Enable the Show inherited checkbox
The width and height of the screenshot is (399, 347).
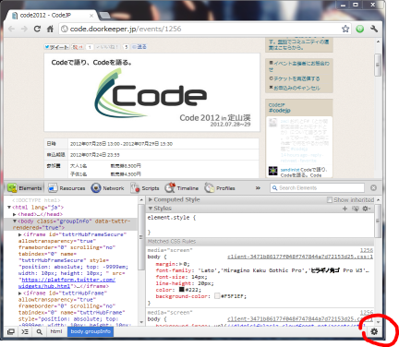point(330,200)
